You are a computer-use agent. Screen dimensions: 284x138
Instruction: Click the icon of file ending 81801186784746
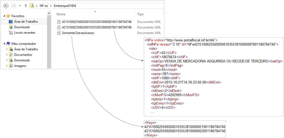coord(59,22)
